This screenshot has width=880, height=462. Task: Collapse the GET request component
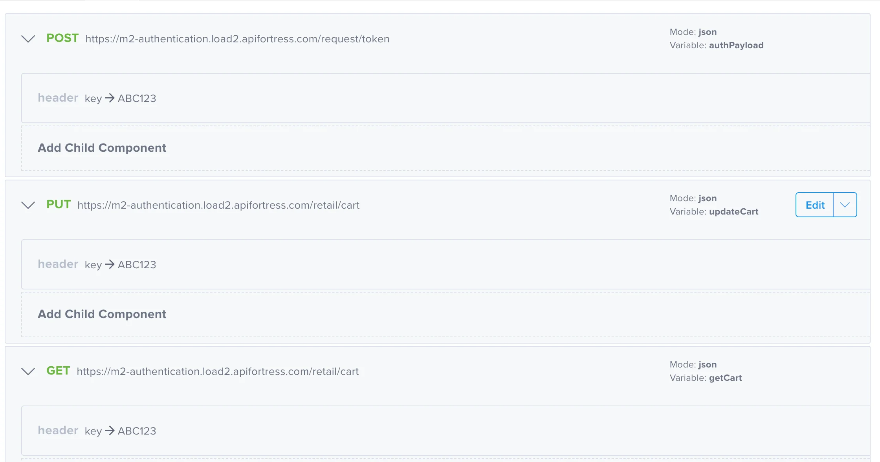point(28,371)
